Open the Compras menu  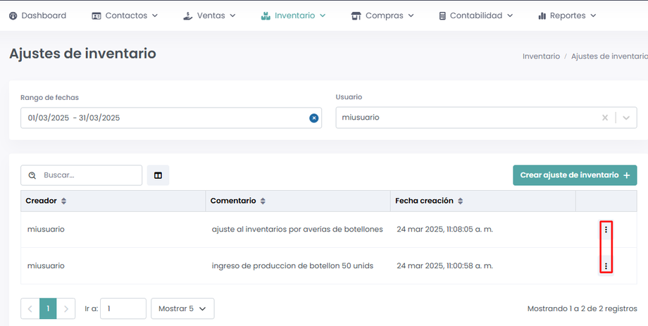coord(382,15)
